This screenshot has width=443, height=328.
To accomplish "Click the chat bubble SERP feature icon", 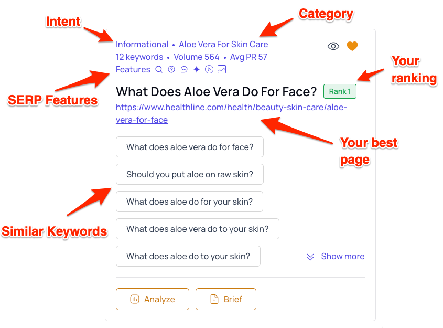I will click(x=184, y=70).
